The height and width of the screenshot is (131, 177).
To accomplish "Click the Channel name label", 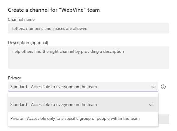I will click(21, 20).
